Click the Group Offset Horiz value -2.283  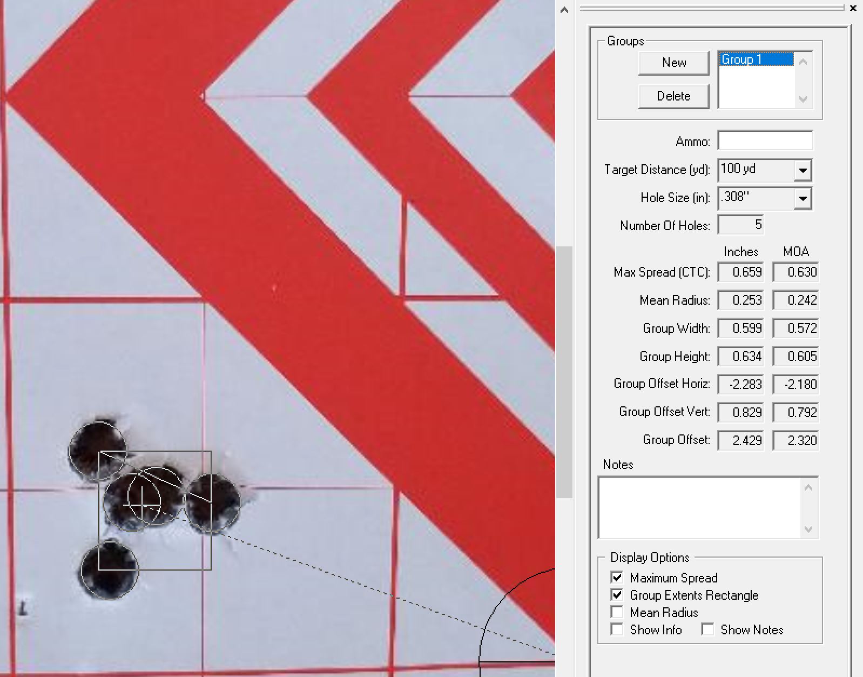coord(741,384)
